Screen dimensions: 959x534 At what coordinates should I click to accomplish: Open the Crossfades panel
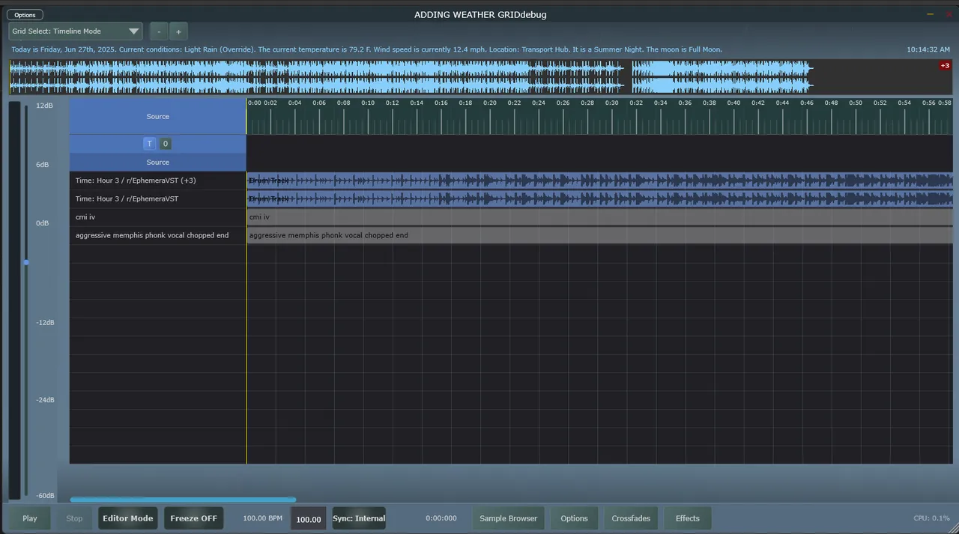click(630, 518)
